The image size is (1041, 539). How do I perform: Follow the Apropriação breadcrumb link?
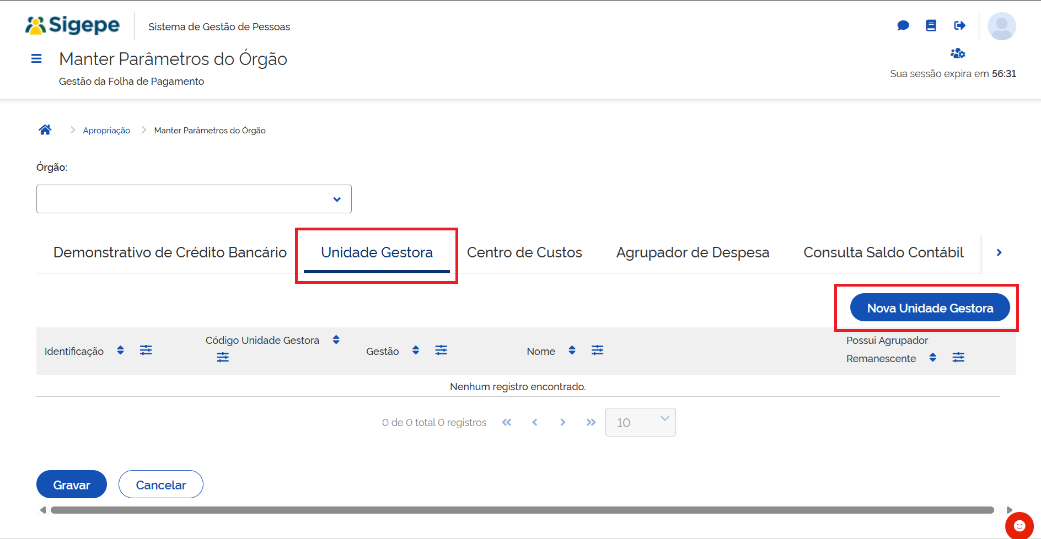[106, 130]
